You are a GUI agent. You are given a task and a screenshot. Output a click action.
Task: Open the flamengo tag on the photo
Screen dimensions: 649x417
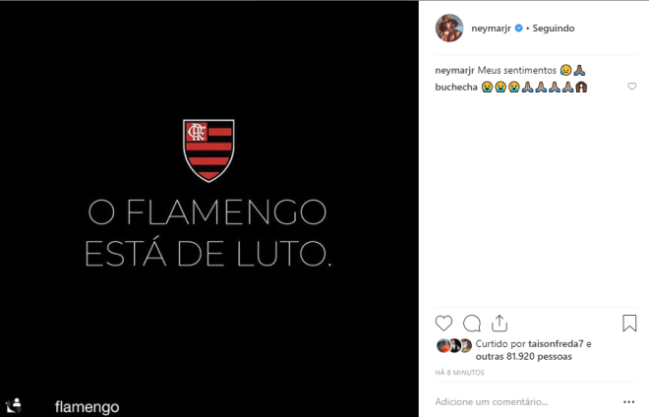pyautogui.click(x=87, y=406)
